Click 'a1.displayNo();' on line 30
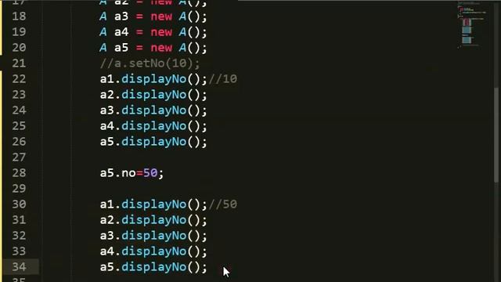 tap(153, 204)
